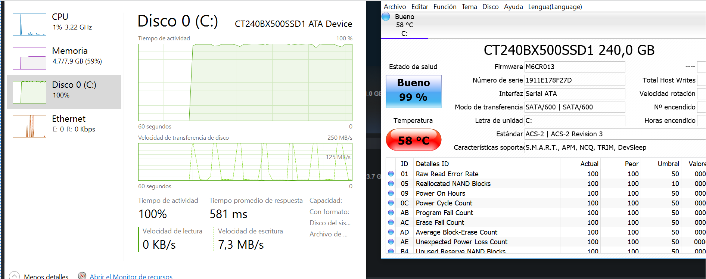The height and width of the screenshot is (279, 706).
Task: Open the Ayuda menu
Action: (x=513, y=7)
